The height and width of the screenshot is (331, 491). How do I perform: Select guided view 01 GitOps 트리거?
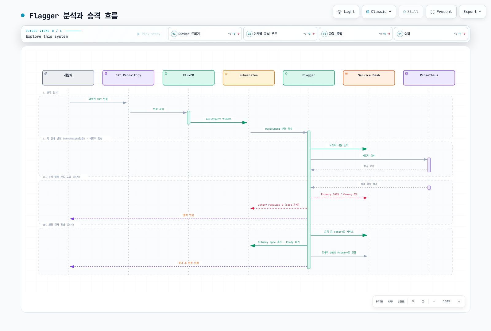(x=205, y=34)
